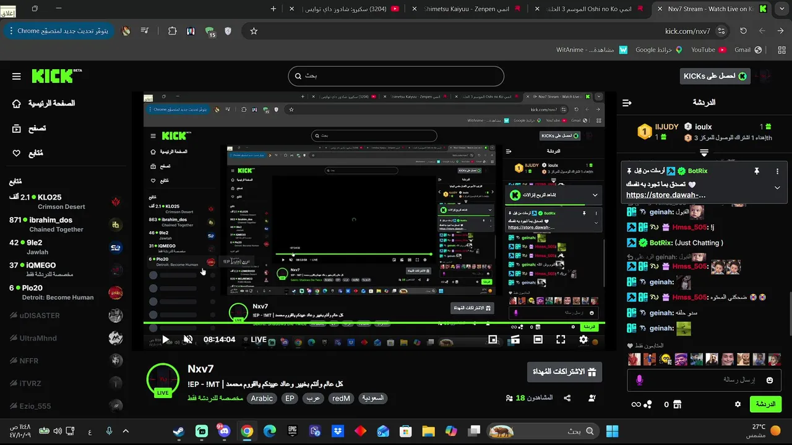Open iQMEGO channel in the following list
The width and height of the screenshot is (792, 445).
click(66, 269)
